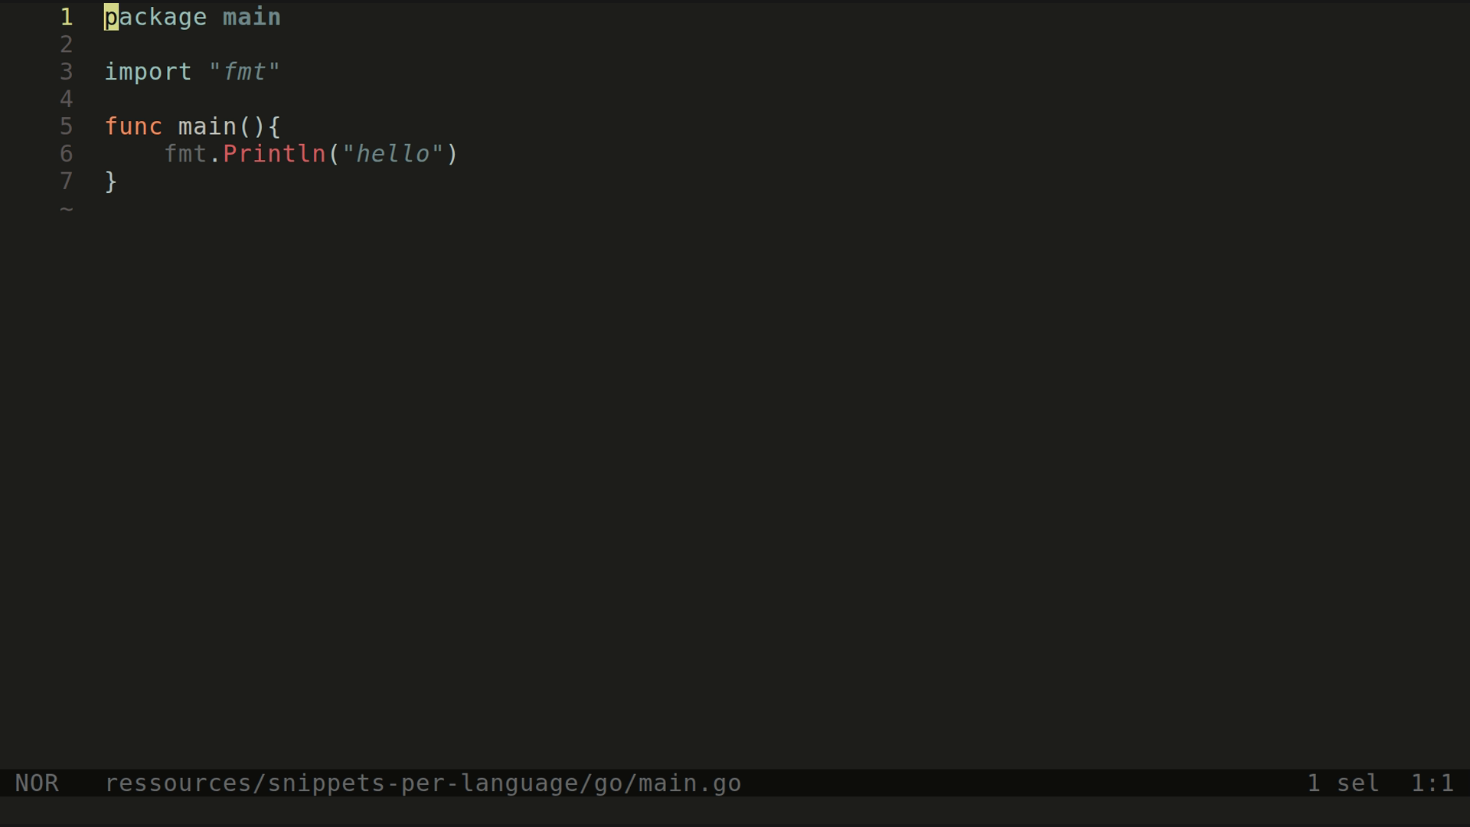This screenshot has height=827, width=1470.
Task: Click the '1 sel' selection count indicator
Action: [1343, 783]
